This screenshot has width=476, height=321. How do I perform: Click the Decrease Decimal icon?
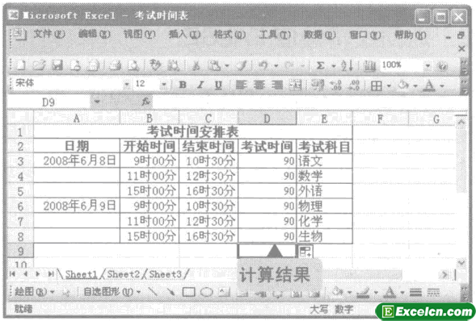pos(354,85)
